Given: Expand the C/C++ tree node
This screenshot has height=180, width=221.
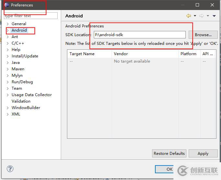Looking at the screenshot, I should (8, 43).
